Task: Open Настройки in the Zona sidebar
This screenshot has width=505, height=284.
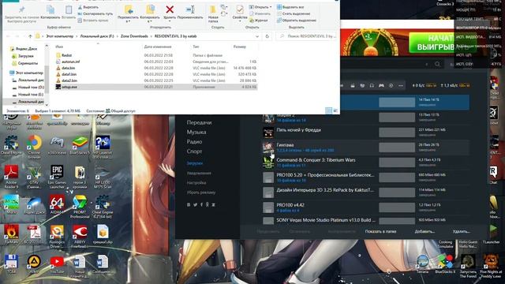Action: (x=196, y=182)
